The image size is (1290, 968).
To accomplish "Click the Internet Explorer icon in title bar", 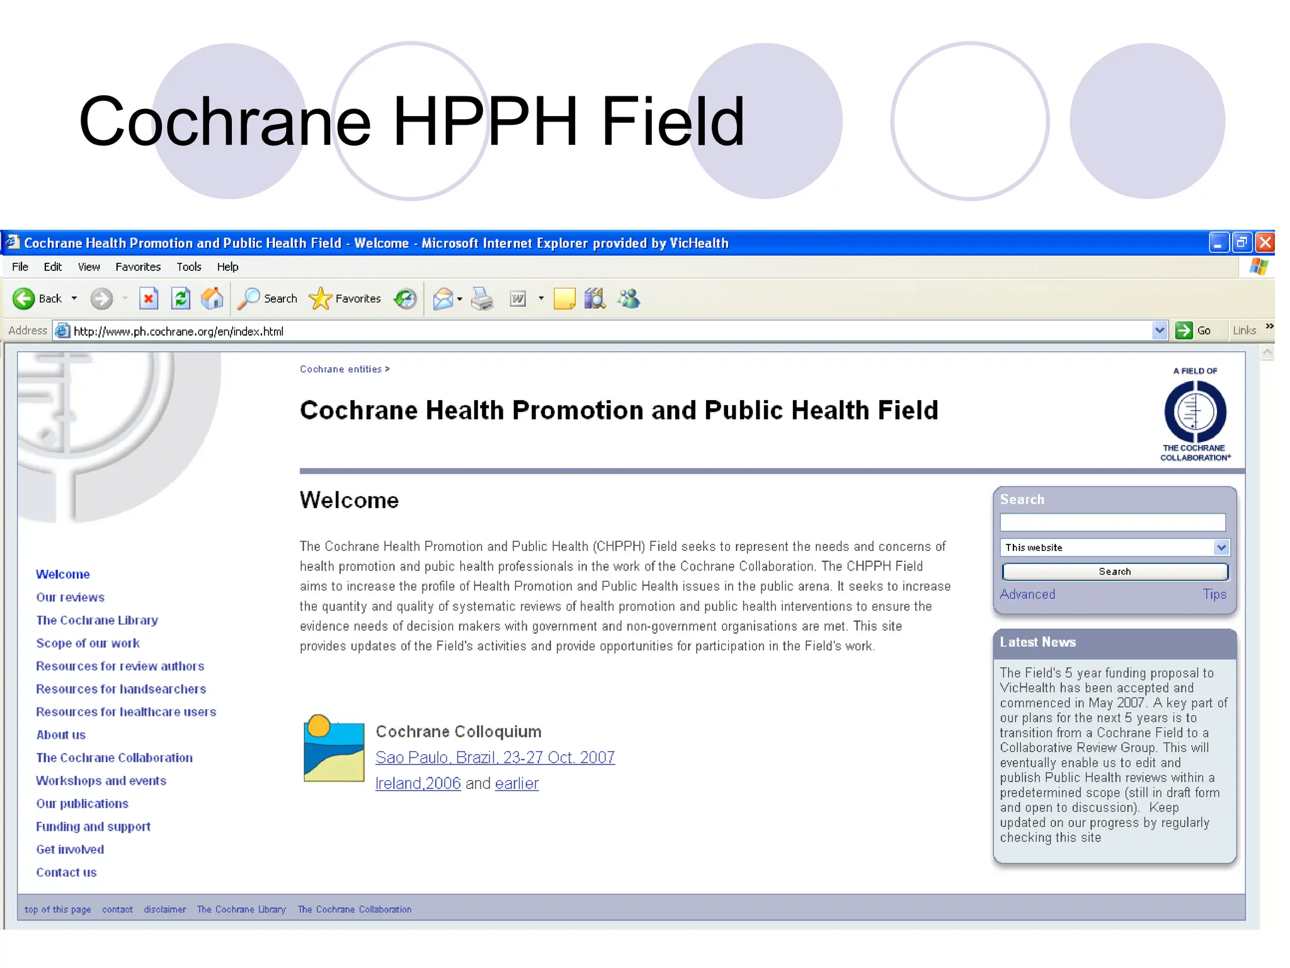I will (12, 243).
